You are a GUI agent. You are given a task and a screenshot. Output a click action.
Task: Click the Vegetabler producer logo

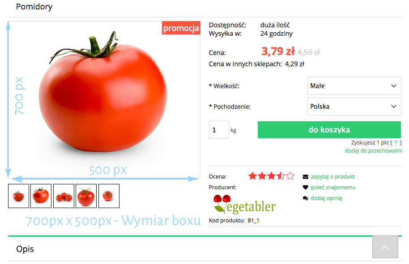[x=244, y=204]
